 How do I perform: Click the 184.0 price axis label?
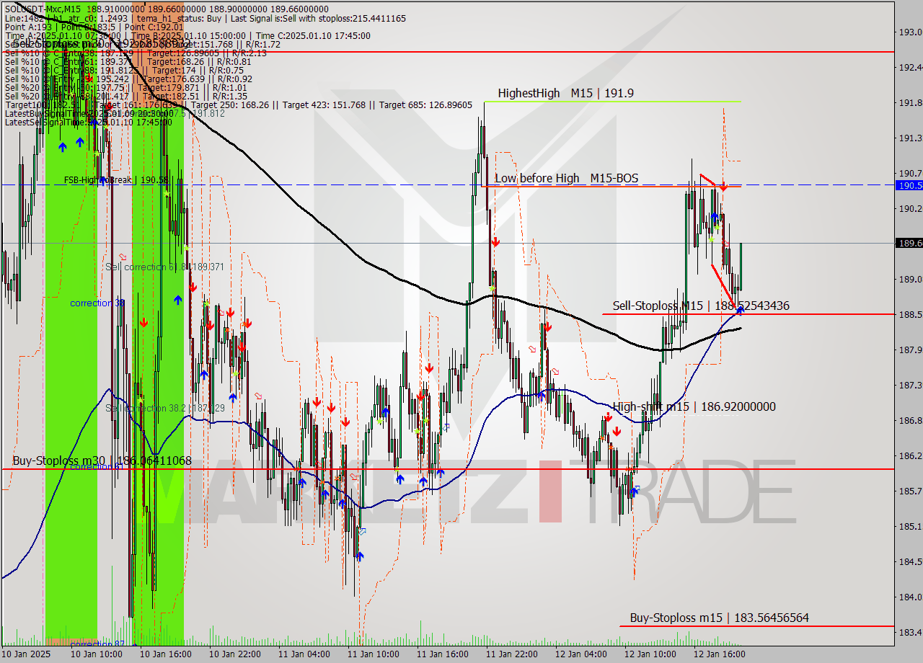pos(910,597)
